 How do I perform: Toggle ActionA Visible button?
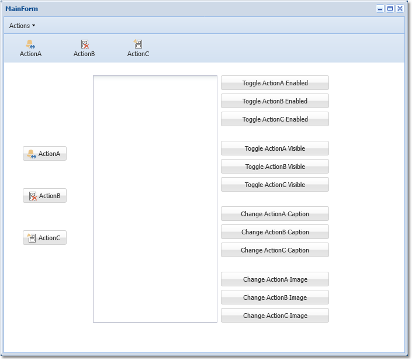(x=275, y=148)
